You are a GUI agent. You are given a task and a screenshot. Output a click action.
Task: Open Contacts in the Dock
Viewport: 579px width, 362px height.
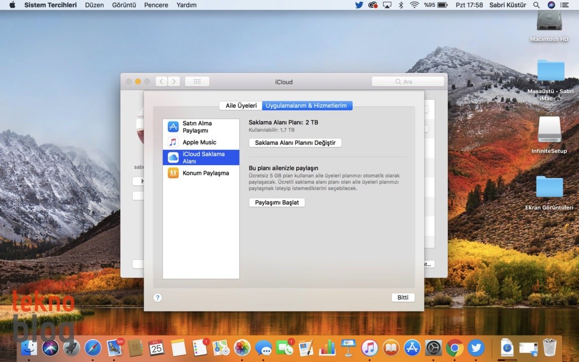(x=136, y=348)
